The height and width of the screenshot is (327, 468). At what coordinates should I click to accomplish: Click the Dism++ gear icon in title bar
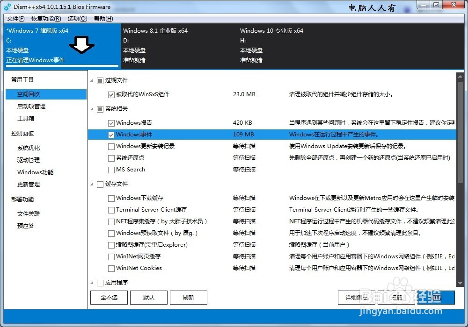click(7, 7)
